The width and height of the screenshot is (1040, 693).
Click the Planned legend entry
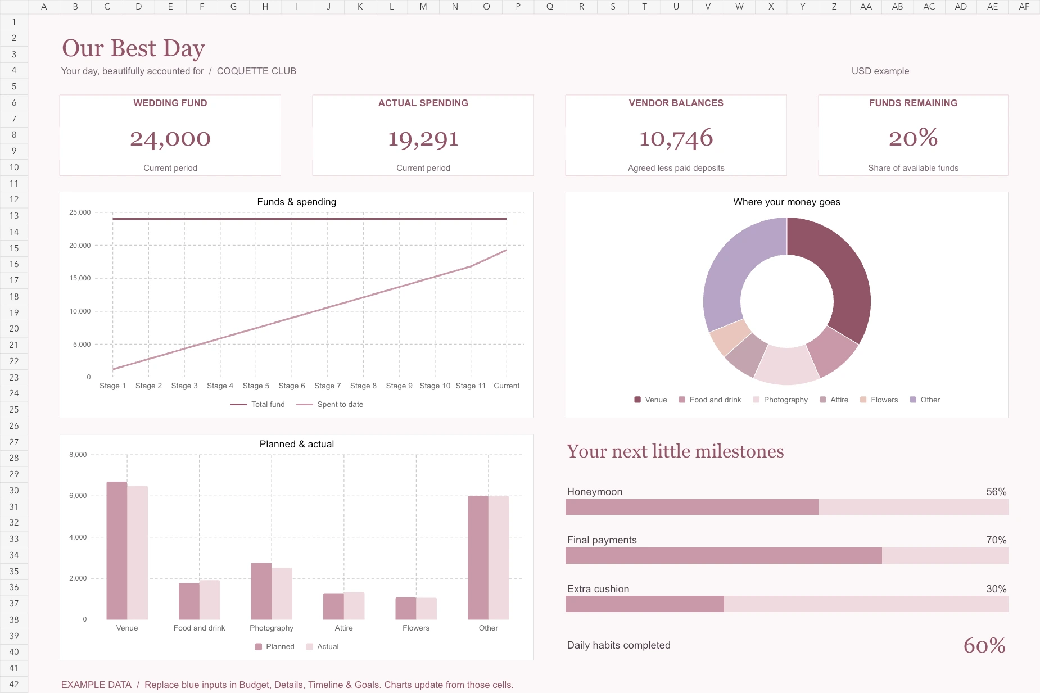pyautogui.click(x=274, y=646)
